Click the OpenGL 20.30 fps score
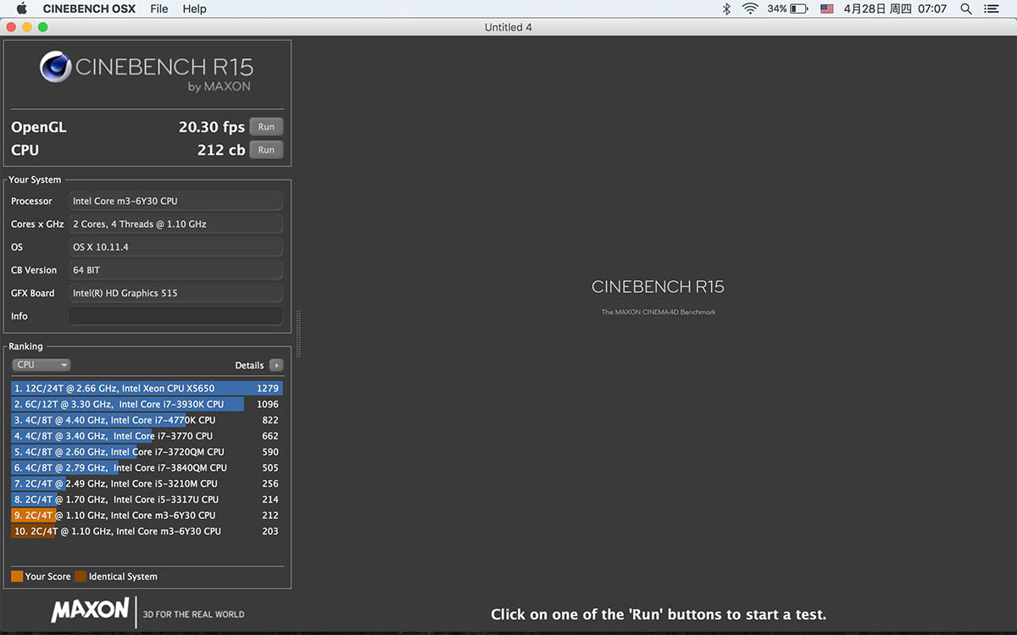Image resolution: width=1017 pixels, height=635 pixels. click(x=212, y=127)
